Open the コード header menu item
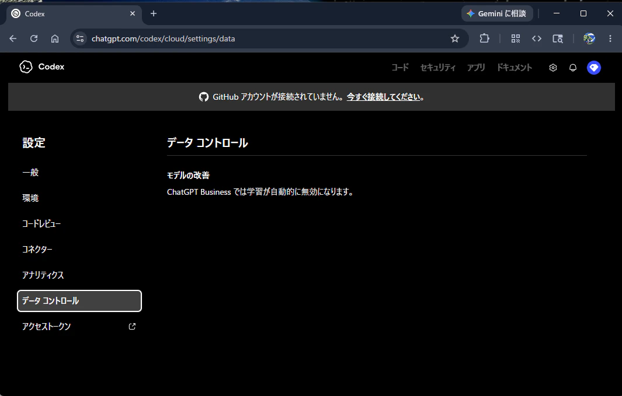 400,68
